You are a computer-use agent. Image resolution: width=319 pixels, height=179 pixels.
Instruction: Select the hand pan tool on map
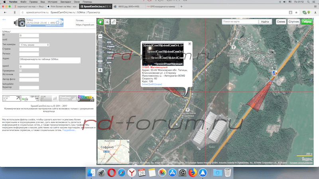coord(100,22)
